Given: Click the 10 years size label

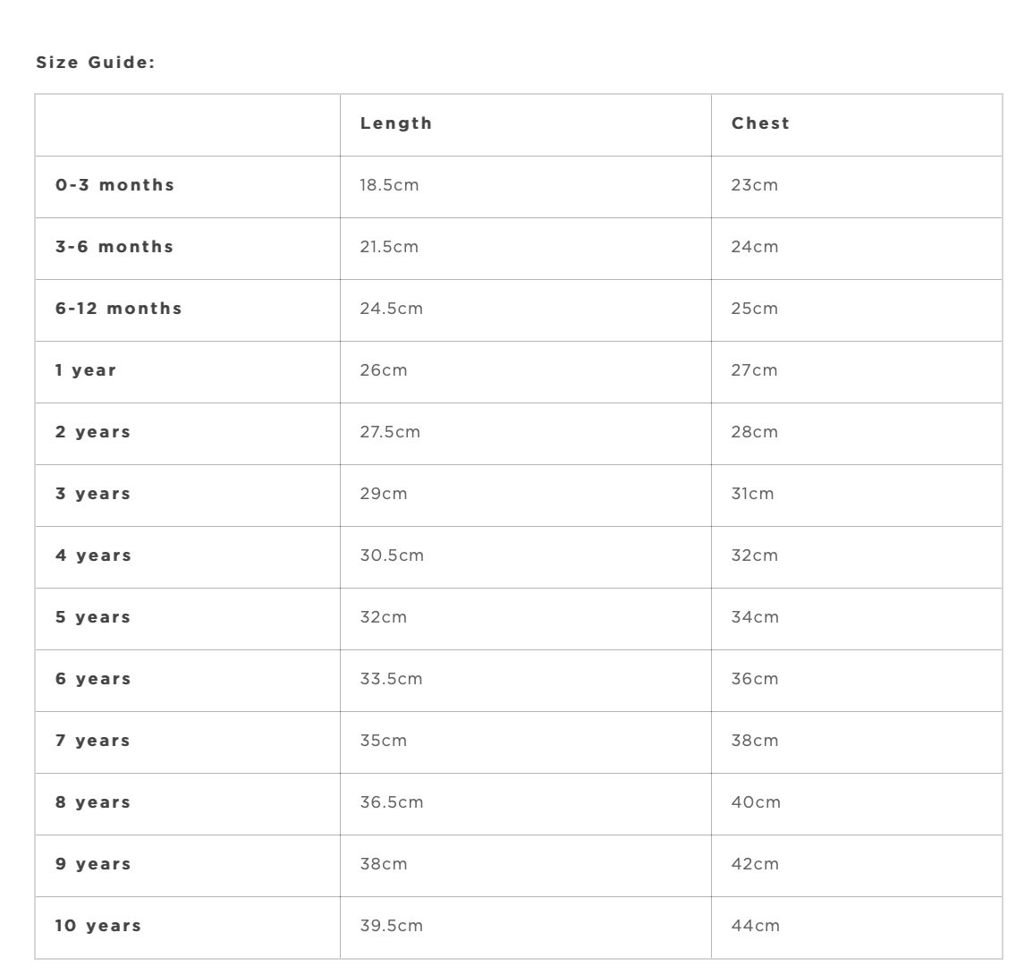Looking at the screenshot, I should [x=98, y=926].
